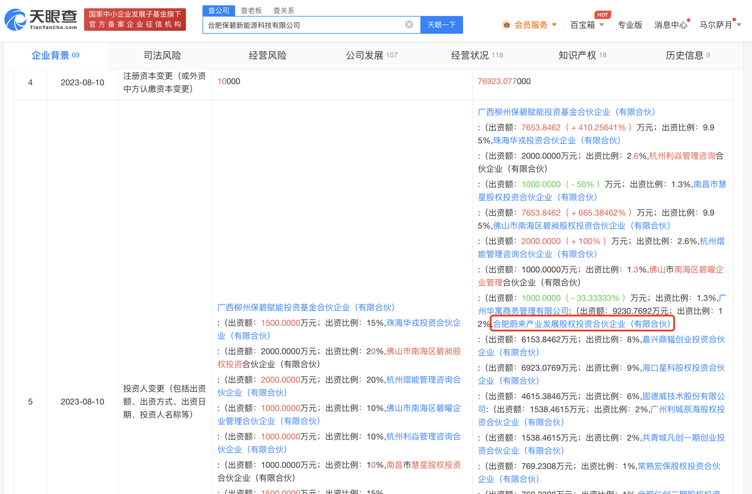752x494 pixels.
Task: Click the date 2023-08-10 in row 4
Action: point(83,82)
